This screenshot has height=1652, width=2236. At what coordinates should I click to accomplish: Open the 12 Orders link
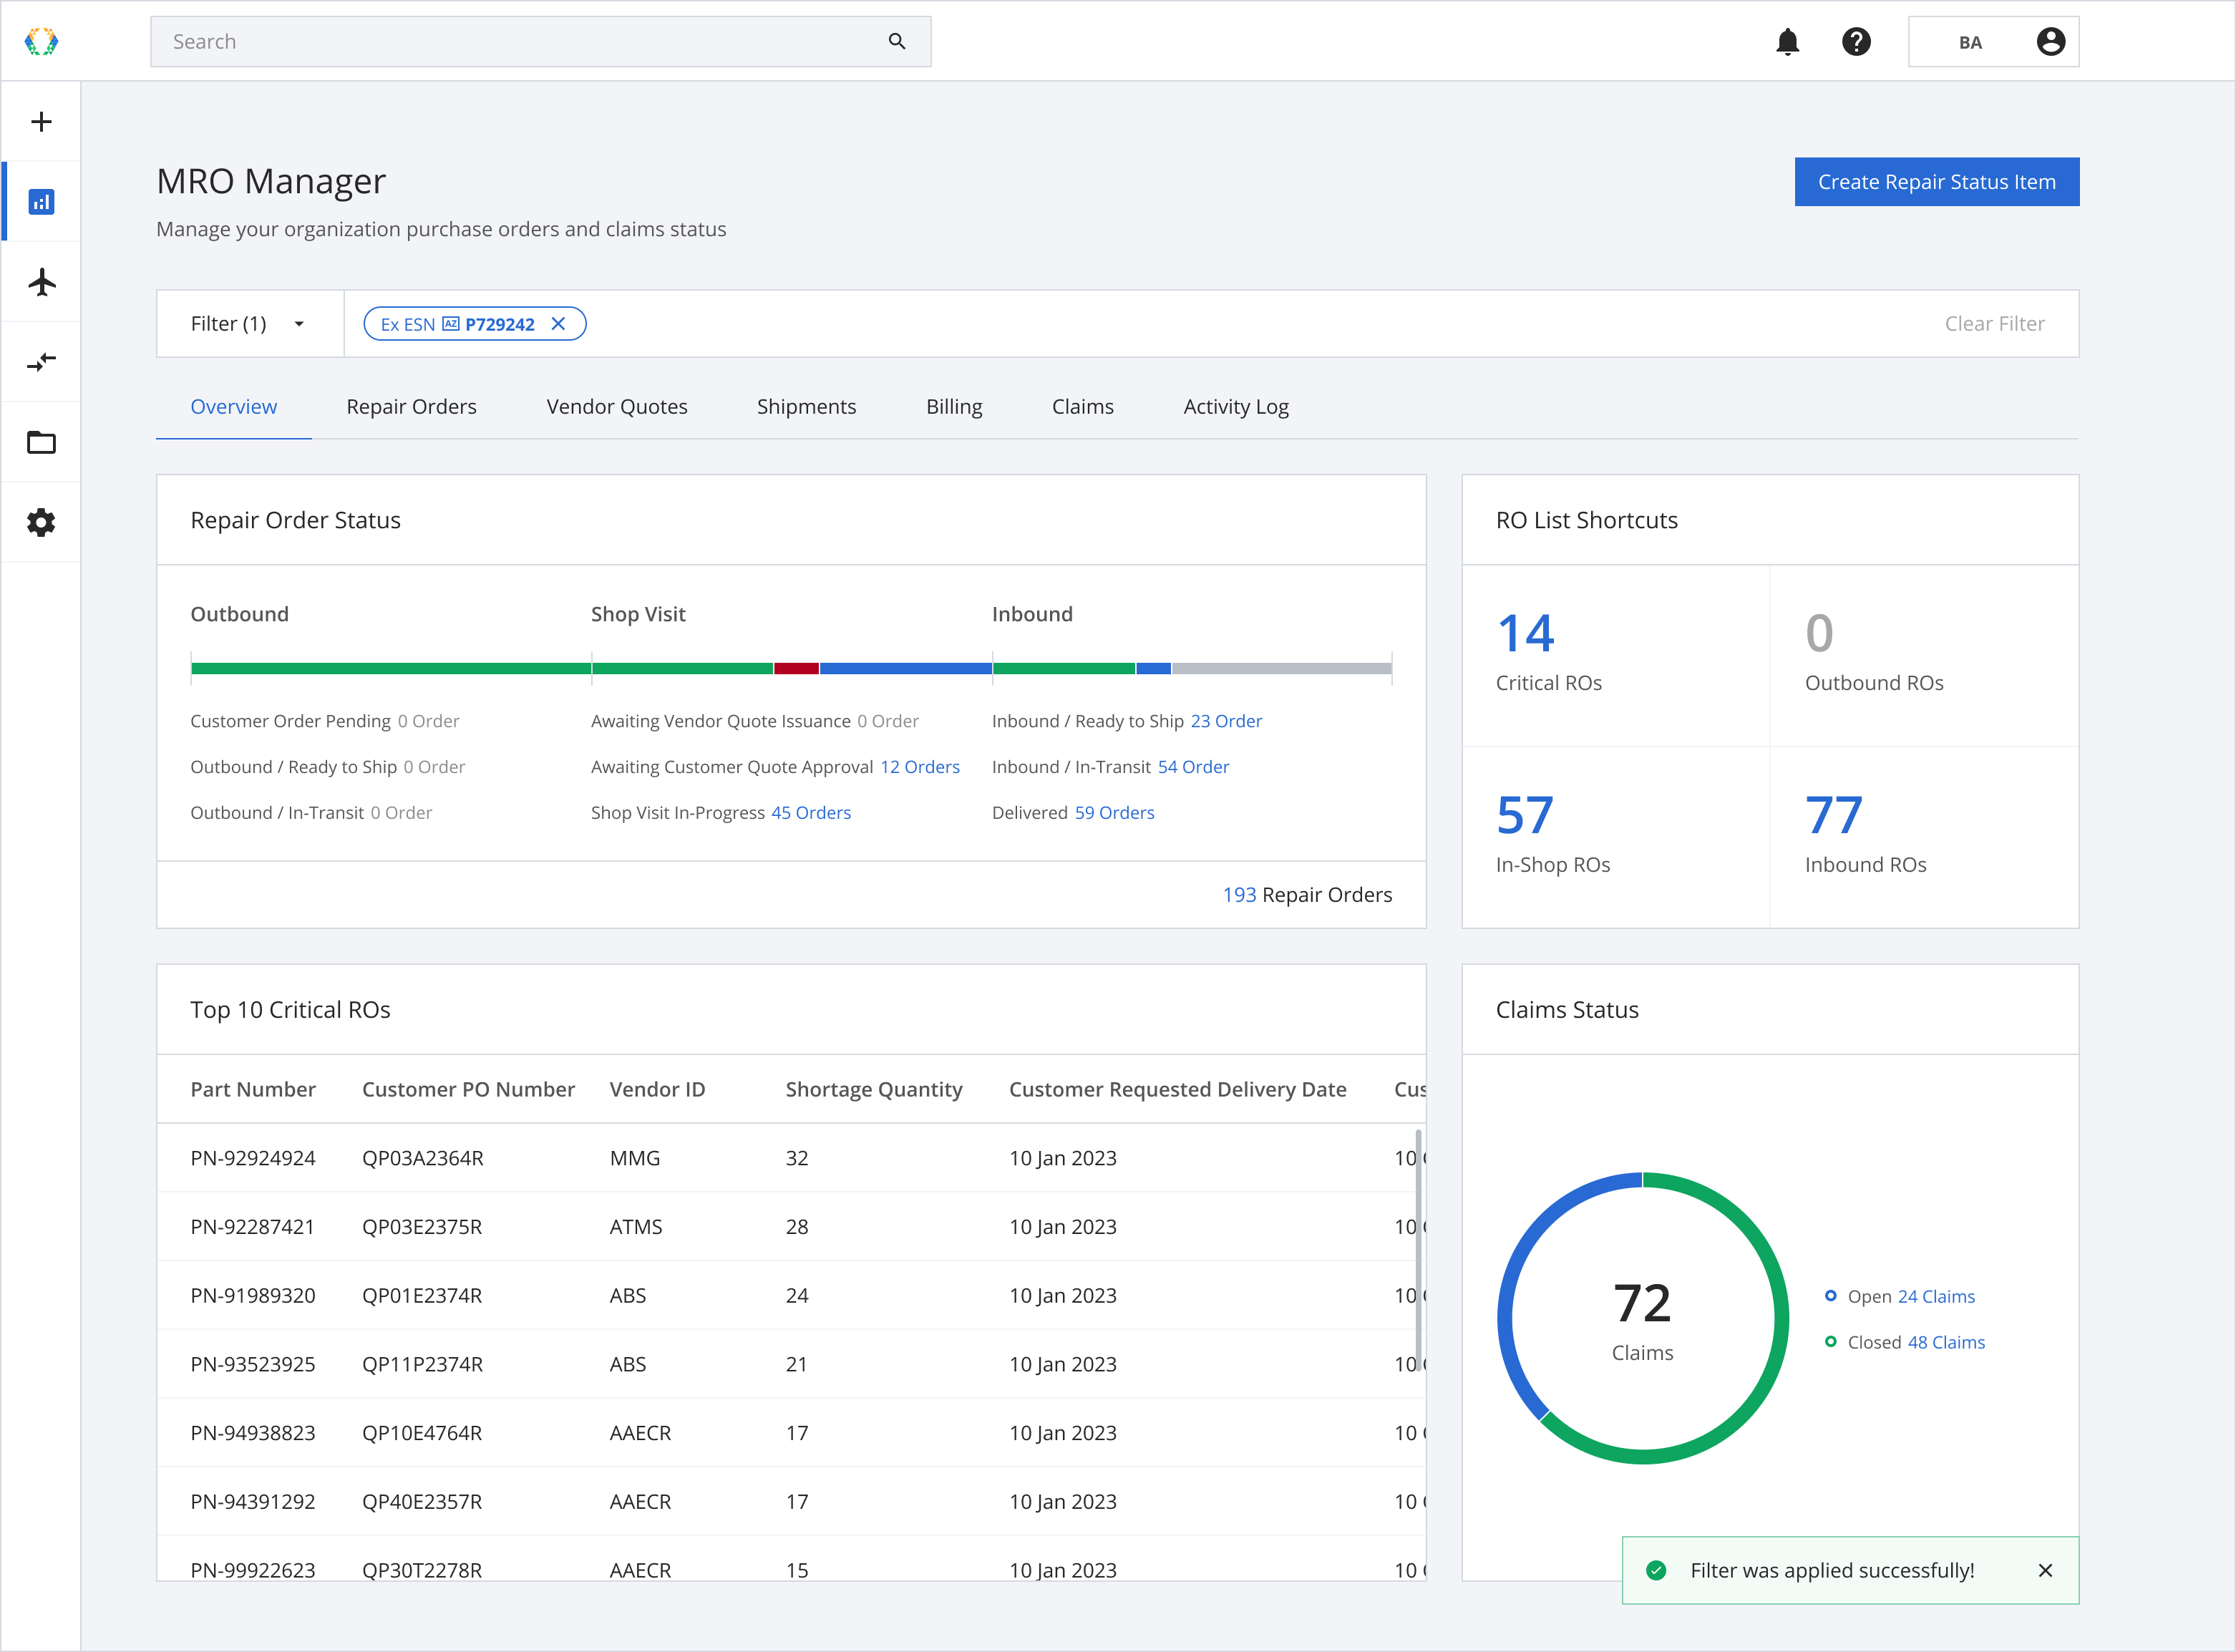(920, 767)
